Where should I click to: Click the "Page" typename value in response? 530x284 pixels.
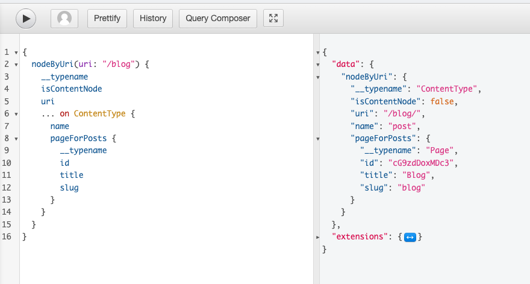pyautogui.click(x=440, y=150)
